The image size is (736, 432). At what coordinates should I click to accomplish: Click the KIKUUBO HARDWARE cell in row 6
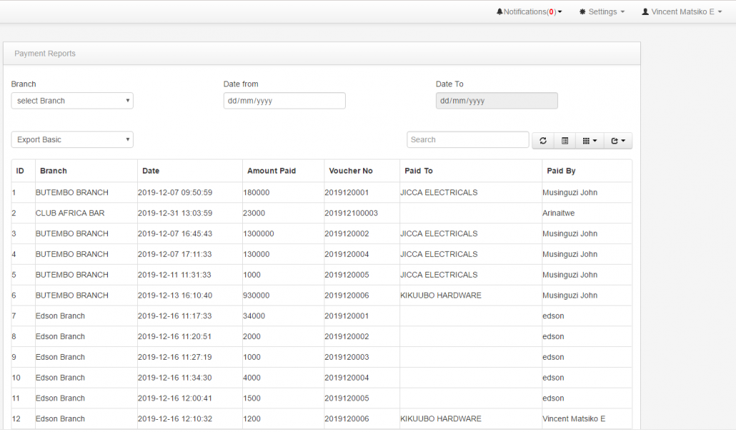pyautogui.click(x=441, y=295)
